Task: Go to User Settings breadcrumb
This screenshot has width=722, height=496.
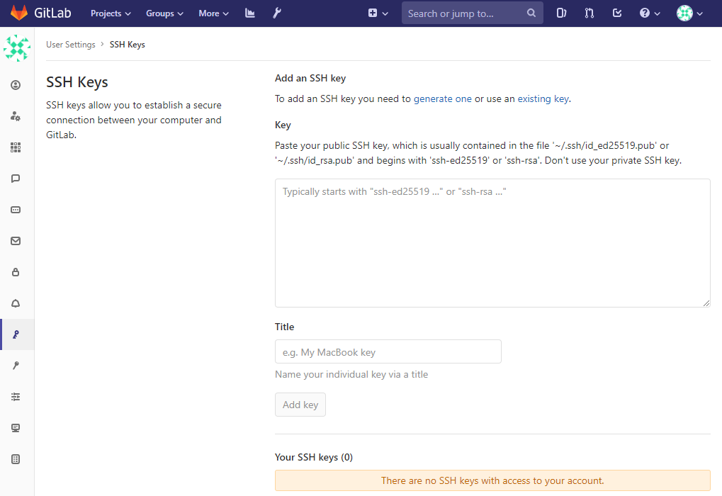Action: tap(70, 45)
